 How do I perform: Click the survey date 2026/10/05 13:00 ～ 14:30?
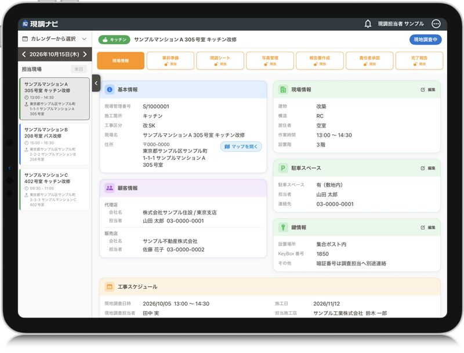click(x=176, y=304)
